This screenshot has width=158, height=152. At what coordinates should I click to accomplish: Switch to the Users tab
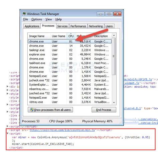(109, 26)
